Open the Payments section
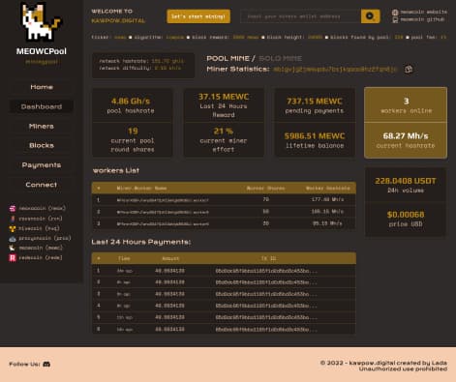The width and height of the screenshot is (456, 382). click(42, 165)
